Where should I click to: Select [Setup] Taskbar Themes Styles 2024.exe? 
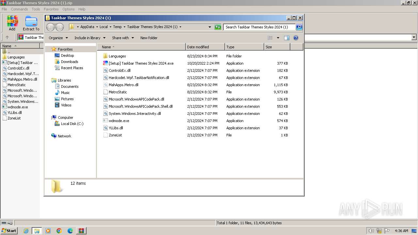click(141, 63)
